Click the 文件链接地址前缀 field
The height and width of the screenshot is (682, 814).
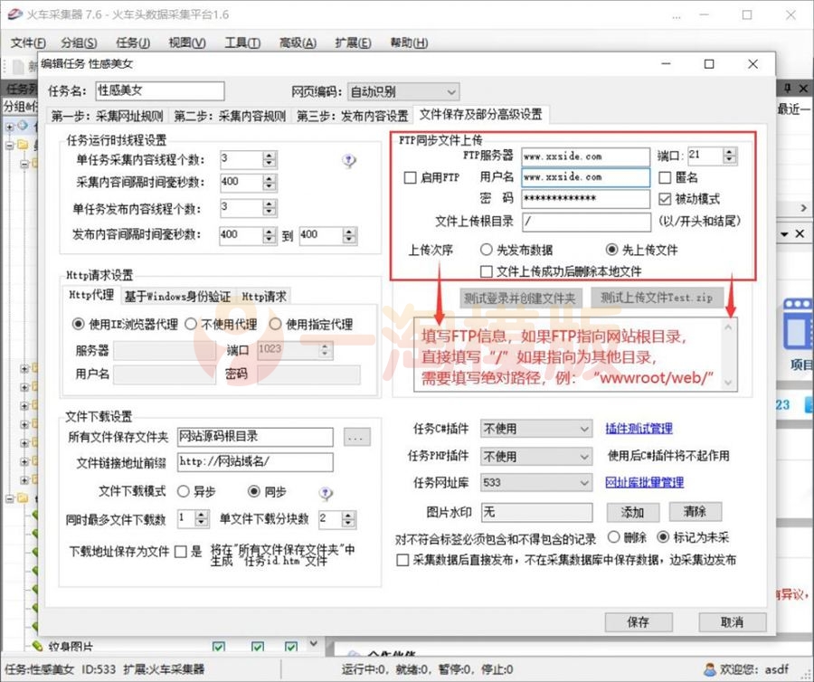(255, 462)
